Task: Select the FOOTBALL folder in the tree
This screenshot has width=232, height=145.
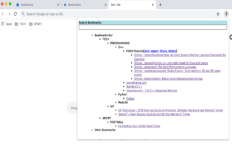Action: (x=117, y=122)
